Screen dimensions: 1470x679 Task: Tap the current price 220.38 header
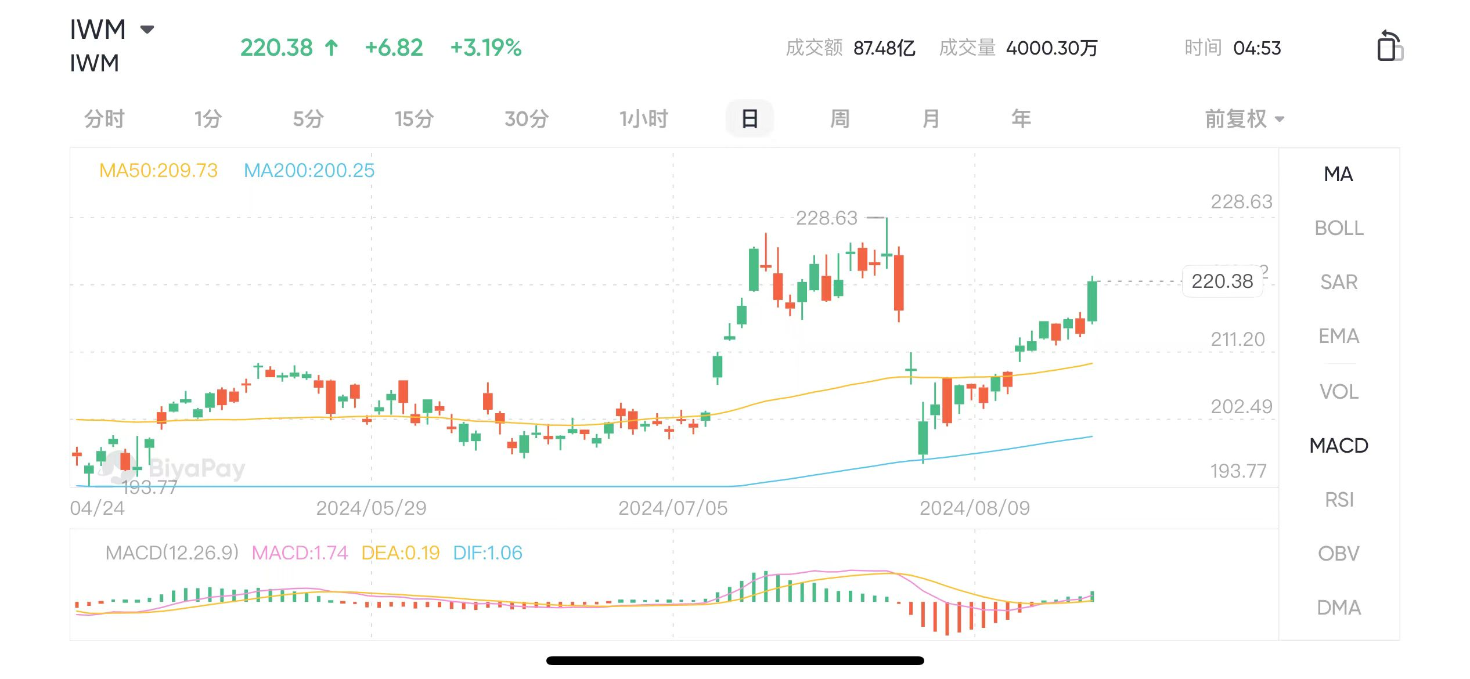276,48
